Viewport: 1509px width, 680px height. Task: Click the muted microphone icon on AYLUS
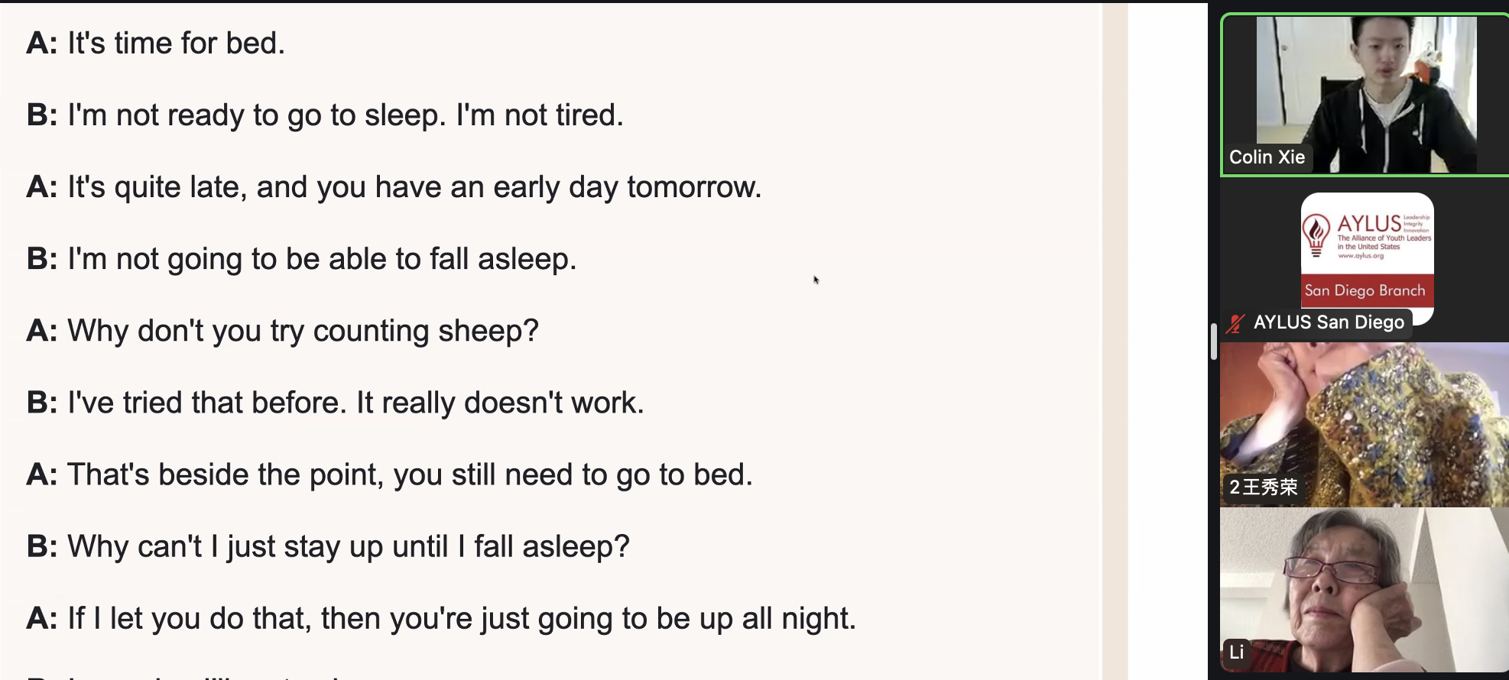tap(1235, 323)
